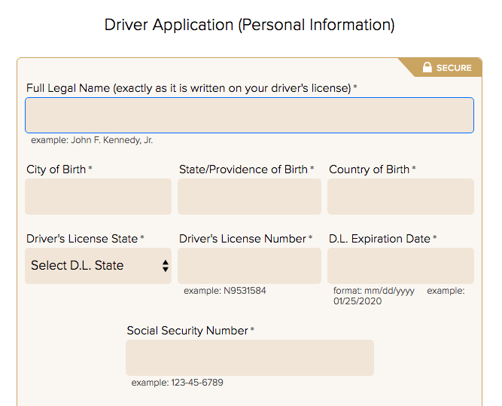The width and height of the screenshot is (502, 406).
Task: Click into the City of Birth field
Action: [x=99, y=197]
